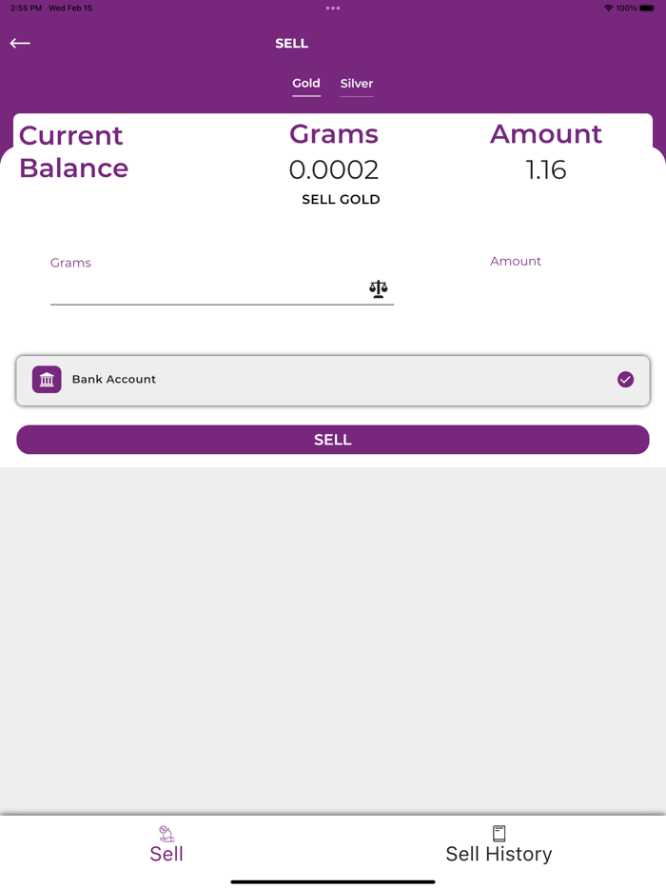Tap the battery indicator icon

click(647, 9)
